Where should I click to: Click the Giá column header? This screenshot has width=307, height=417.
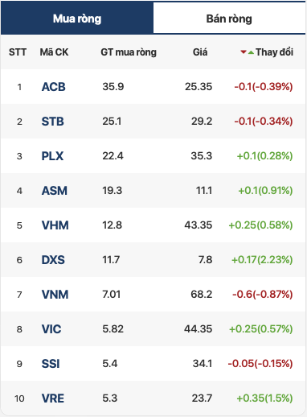point(200,52)
